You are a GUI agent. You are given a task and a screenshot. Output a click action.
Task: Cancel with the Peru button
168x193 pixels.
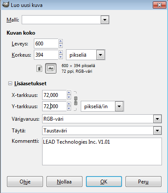143,182
